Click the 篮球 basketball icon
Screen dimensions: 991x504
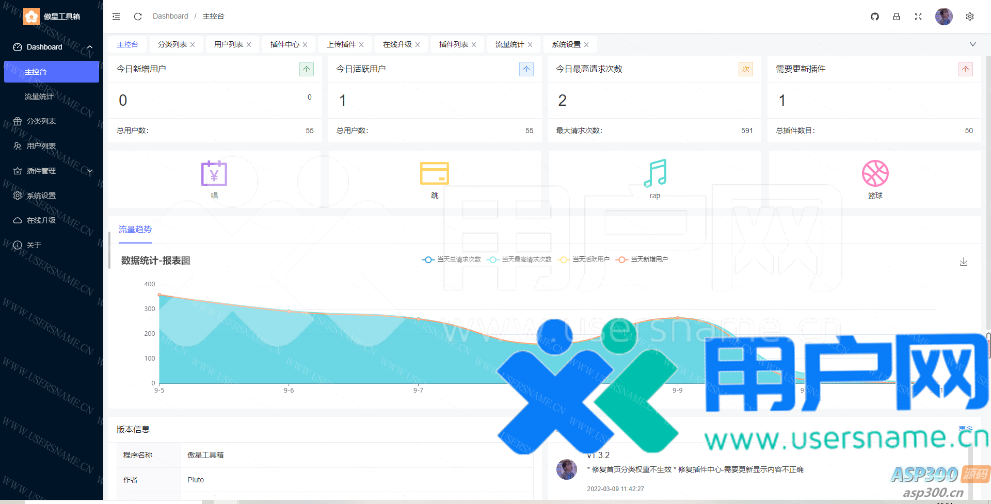875,173
